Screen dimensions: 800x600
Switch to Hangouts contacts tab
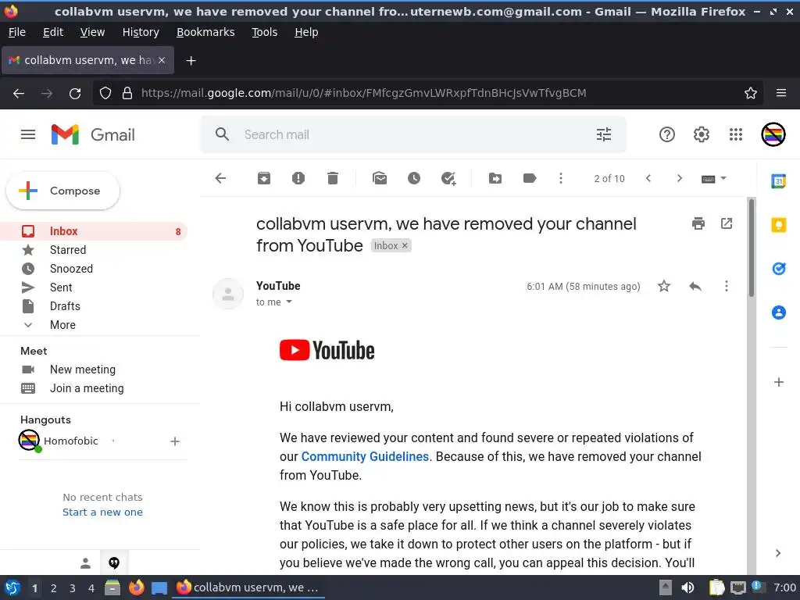tap(86, 562)
